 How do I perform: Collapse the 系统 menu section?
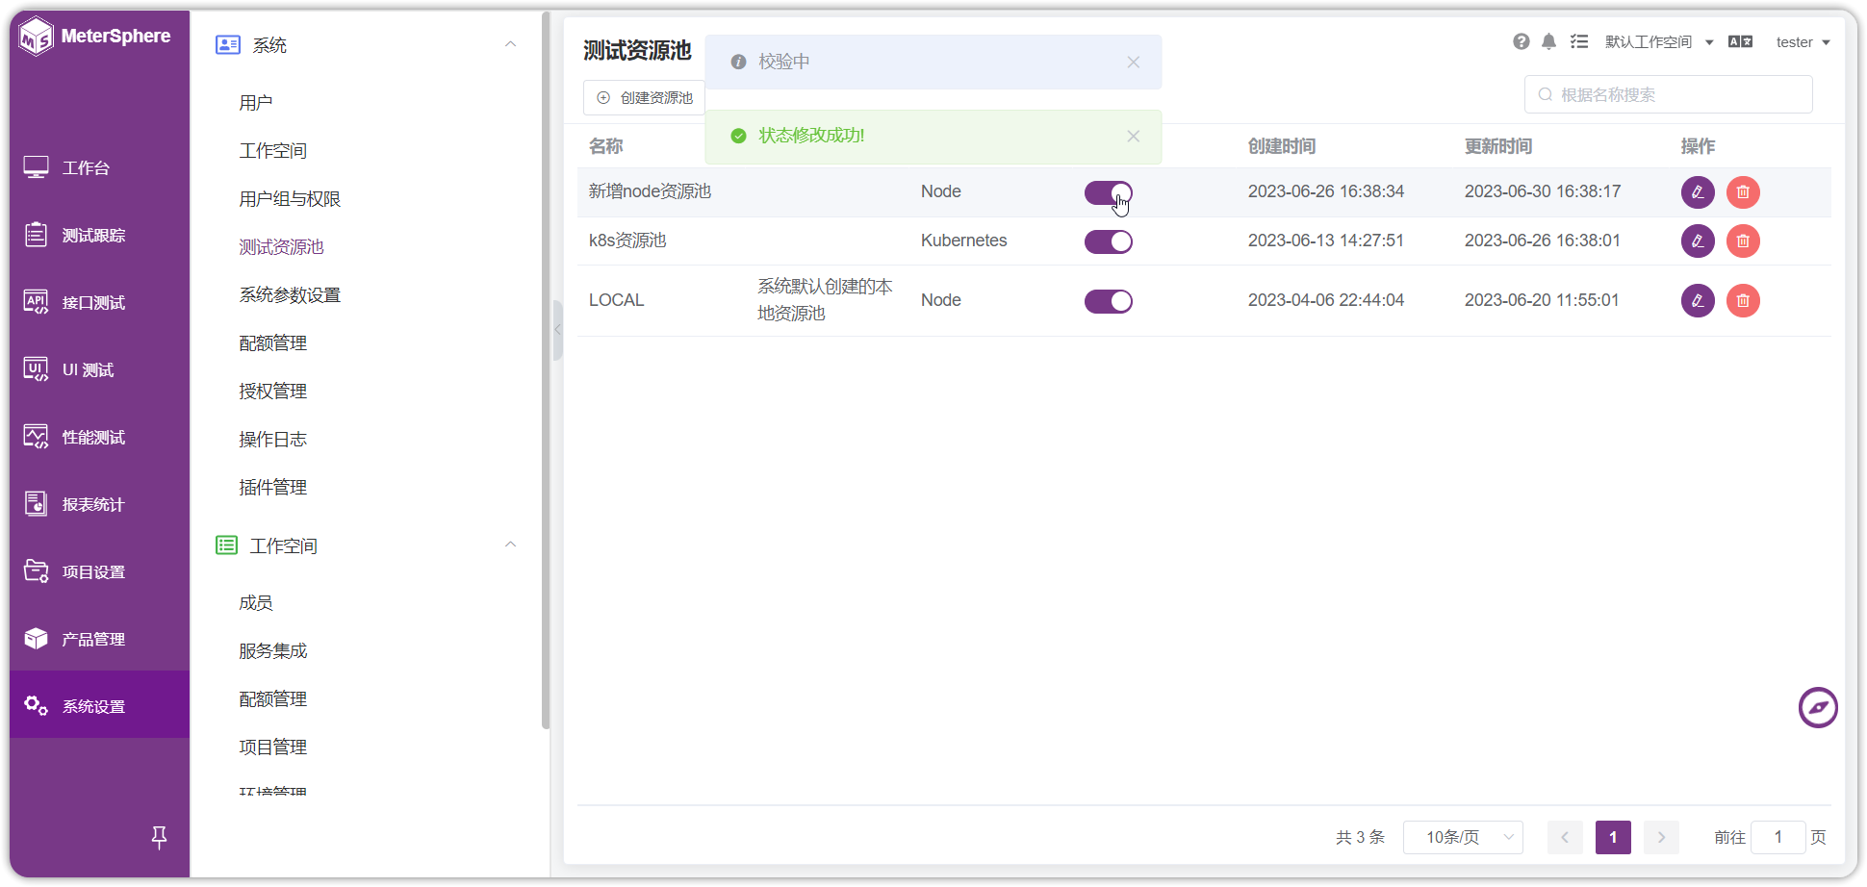[510, 44]
